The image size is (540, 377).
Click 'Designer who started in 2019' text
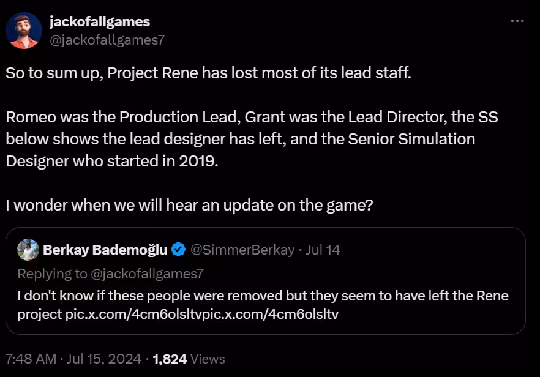coord(112,161)
